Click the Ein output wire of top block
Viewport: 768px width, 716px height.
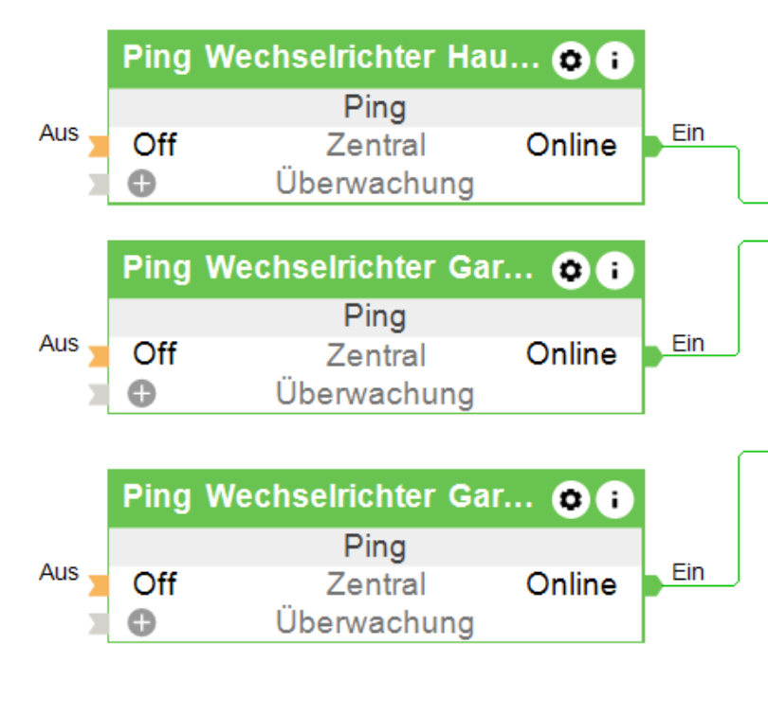click(702, 147)
